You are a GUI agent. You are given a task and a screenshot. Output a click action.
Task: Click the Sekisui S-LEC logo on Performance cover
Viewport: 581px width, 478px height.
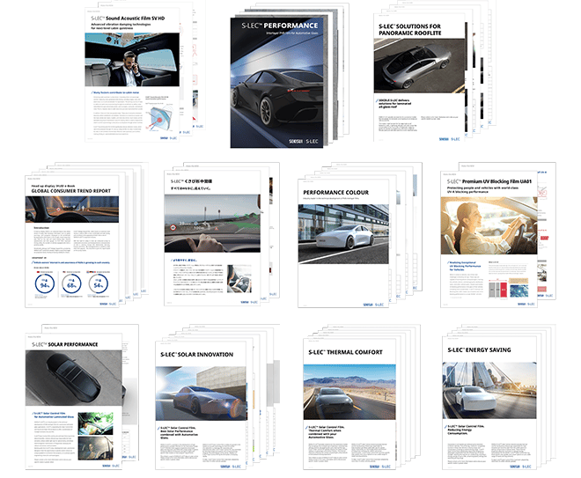pos(304,141)
